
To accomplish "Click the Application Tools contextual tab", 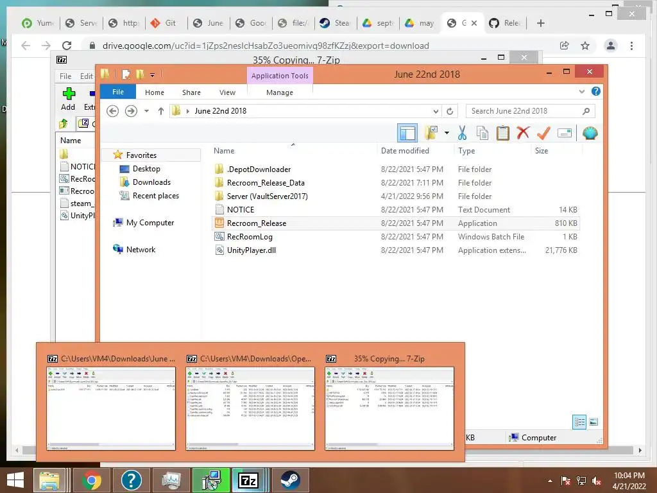I will click(280, 76).
